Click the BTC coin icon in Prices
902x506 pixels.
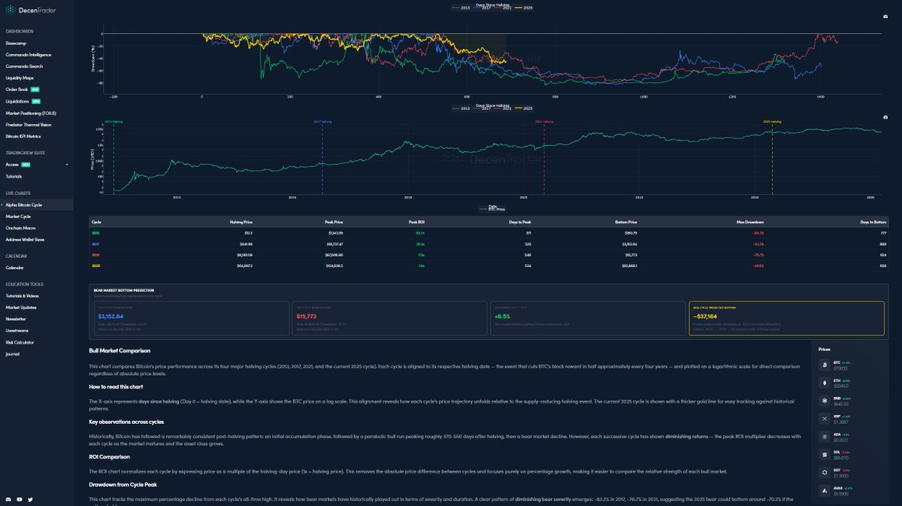click(x=826, y=365)
